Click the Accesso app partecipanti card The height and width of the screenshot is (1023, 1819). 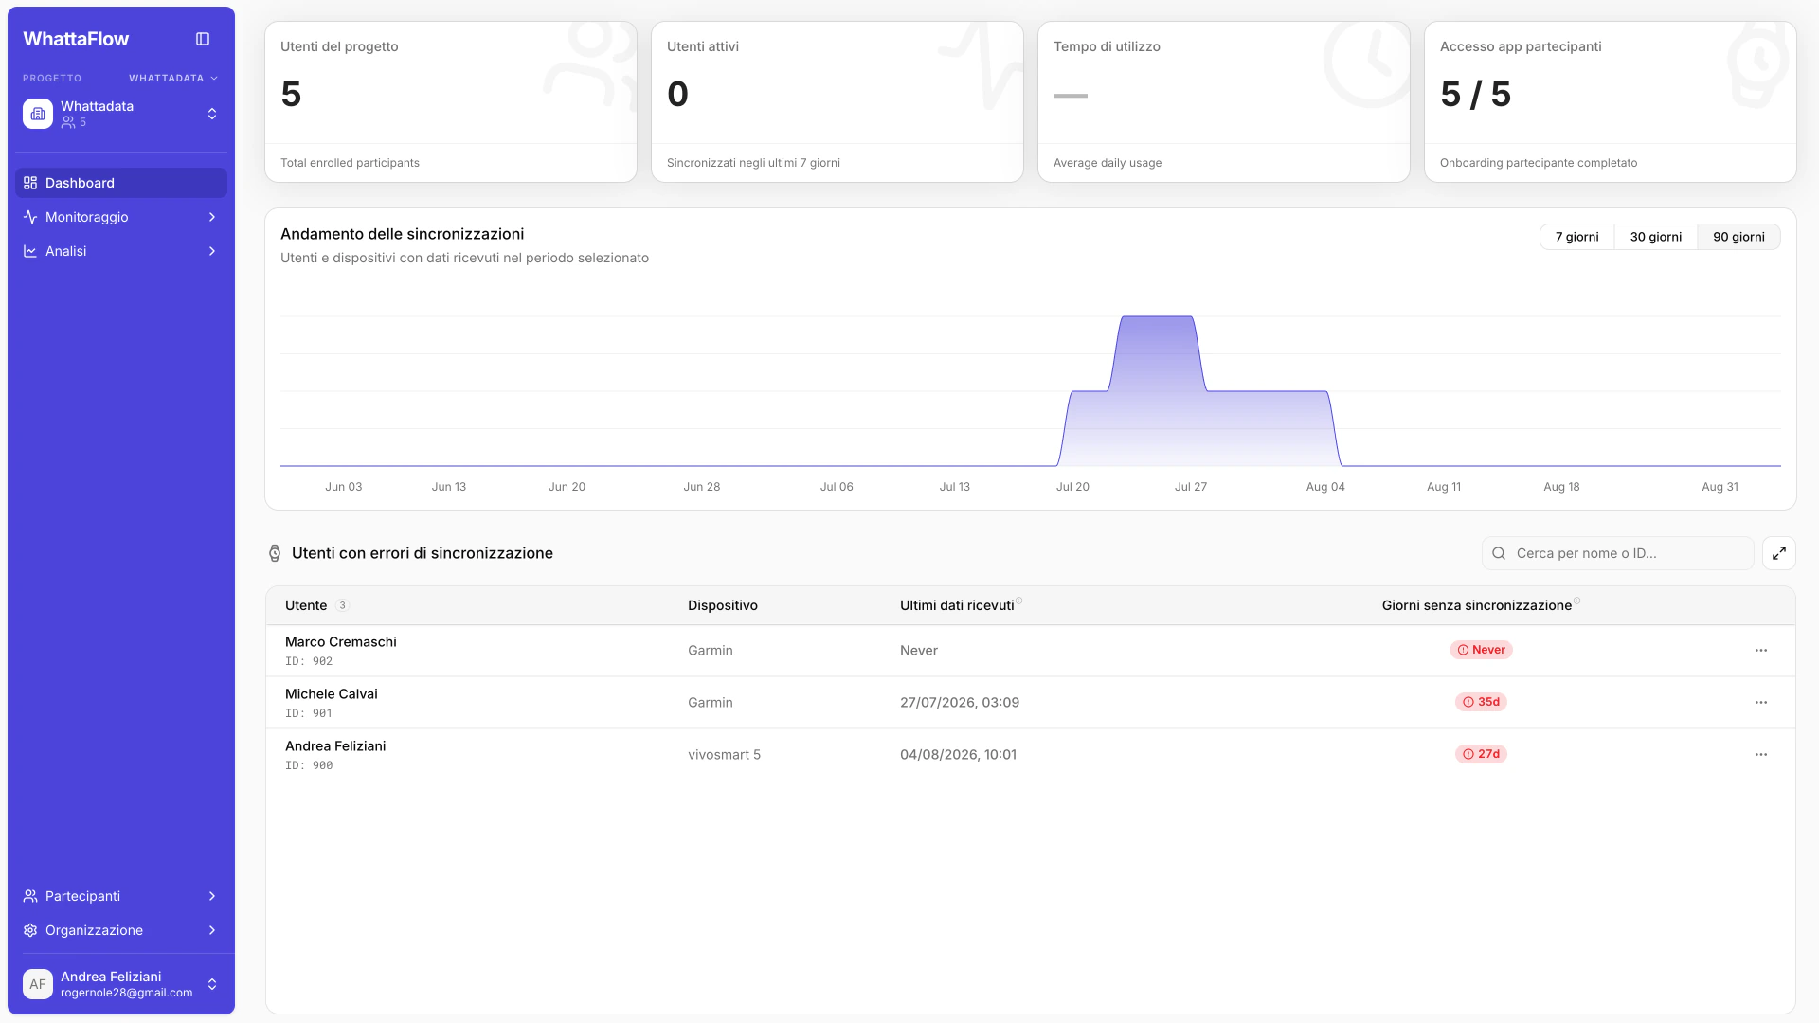(1611, 101)
